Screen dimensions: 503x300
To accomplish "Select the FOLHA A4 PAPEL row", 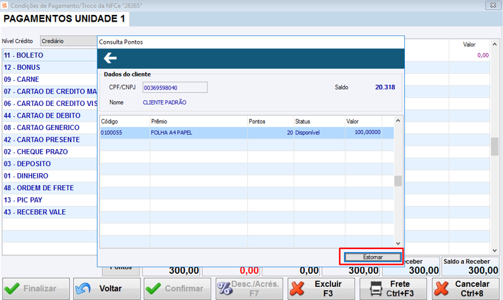I will [x=247, y=133].
